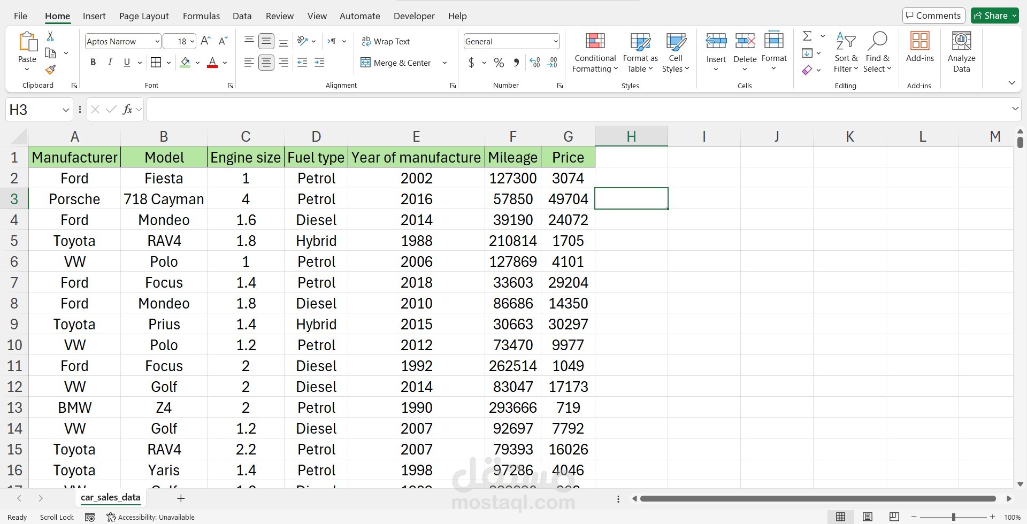Screen dimensions: 1027x524
Task: Click the Name Box showing H3
Action: coord(40,110)
